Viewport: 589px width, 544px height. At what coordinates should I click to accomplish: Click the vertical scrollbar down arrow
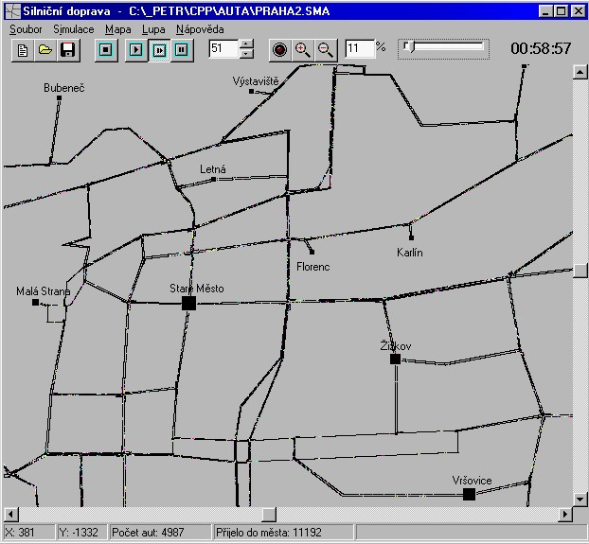(580, 499)
